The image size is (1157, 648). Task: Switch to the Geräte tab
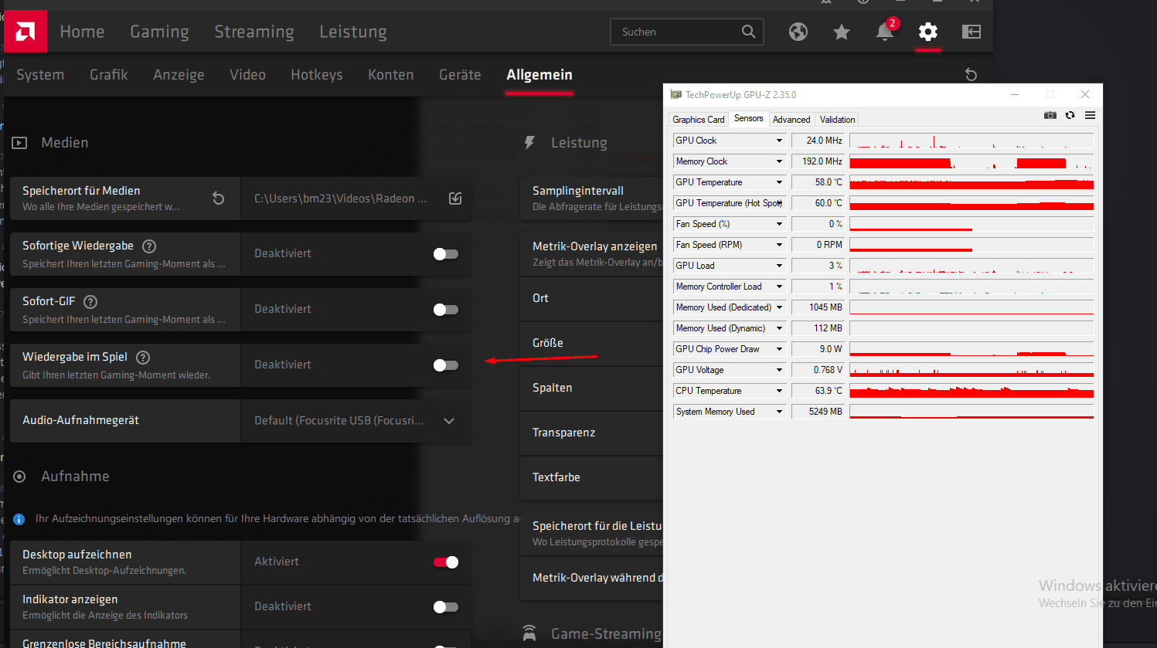pos(460,75)
